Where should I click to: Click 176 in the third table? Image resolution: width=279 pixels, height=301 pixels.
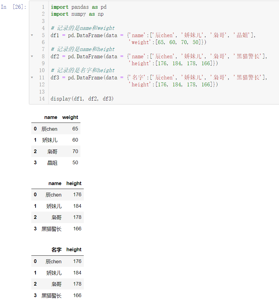pyautogui.click(x=77, y=261)
